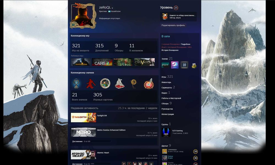Click the 10 years of service badge
Image resolution: width=275 pixels, height=165 pixels.
[184, 65]
